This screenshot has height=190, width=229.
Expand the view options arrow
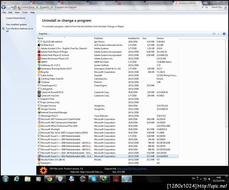click(219, 34)
